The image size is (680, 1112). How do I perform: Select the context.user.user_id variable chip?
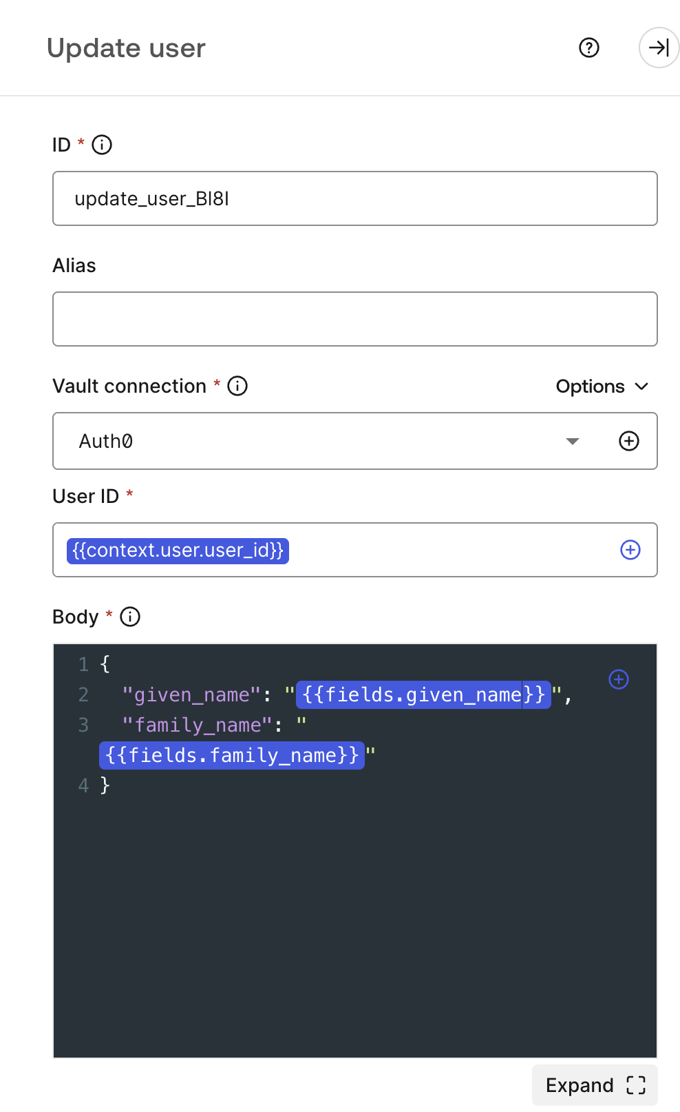click(178, 550)
